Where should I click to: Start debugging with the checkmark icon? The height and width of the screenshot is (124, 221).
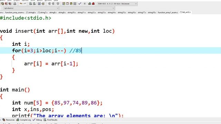pyautogui.click(x=80, y=4)
